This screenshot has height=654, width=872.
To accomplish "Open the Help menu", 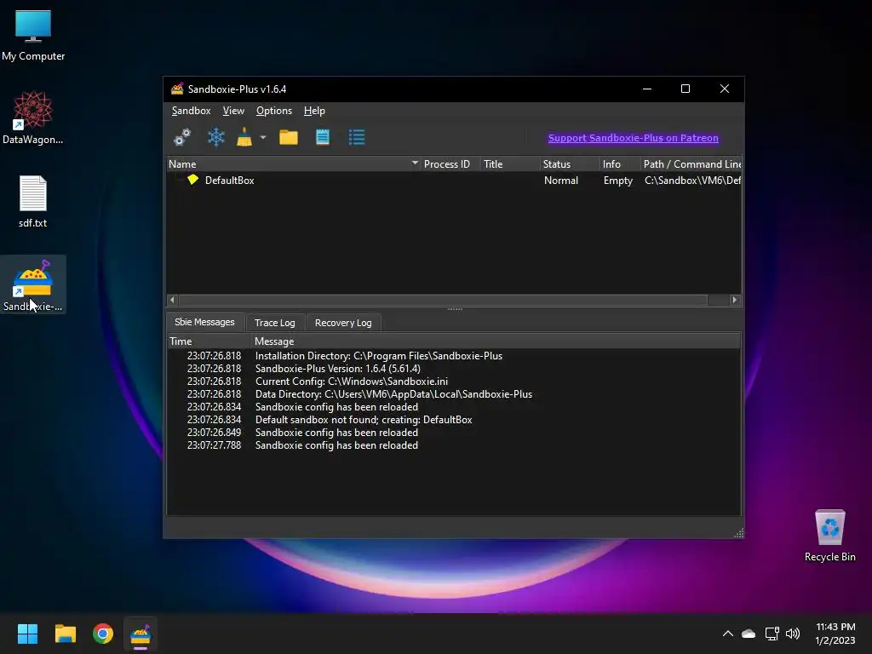I will pyautogui.click(x=314, y=111).
